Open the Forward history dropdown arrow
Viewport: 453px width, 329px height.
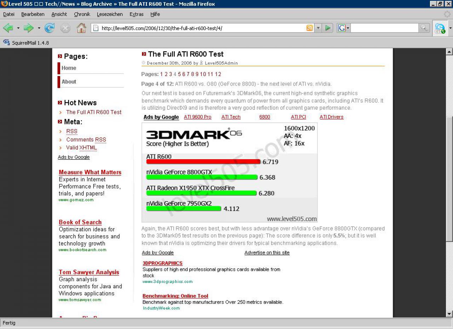click(39, 28)
